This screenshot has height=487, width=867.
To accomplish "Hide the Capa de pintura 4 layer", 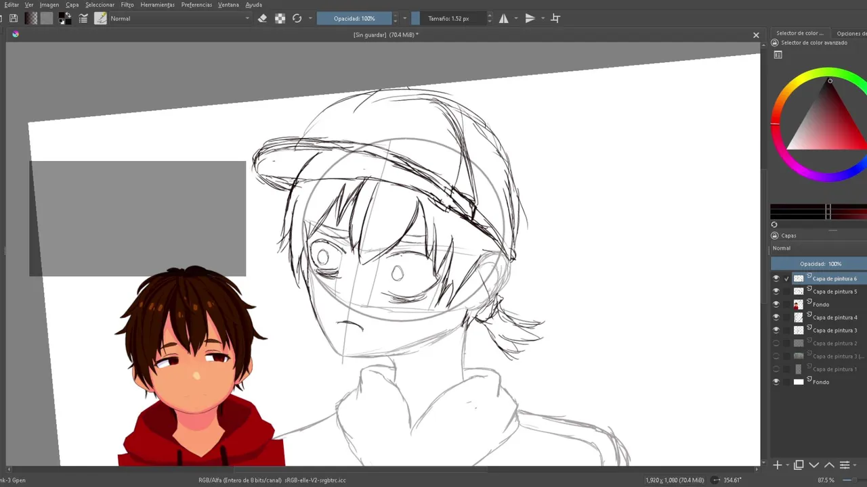I will [x=776, y=317].
